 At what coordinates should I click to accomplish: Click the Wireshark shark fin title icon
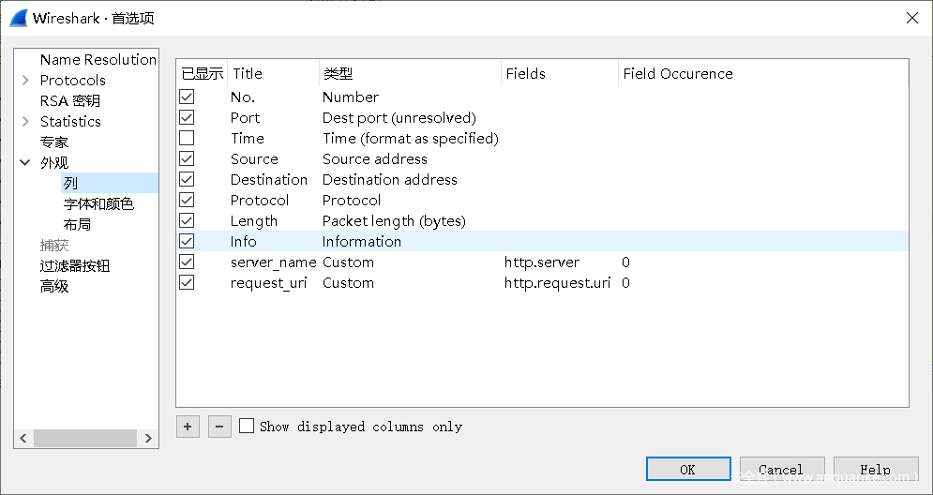19,18
